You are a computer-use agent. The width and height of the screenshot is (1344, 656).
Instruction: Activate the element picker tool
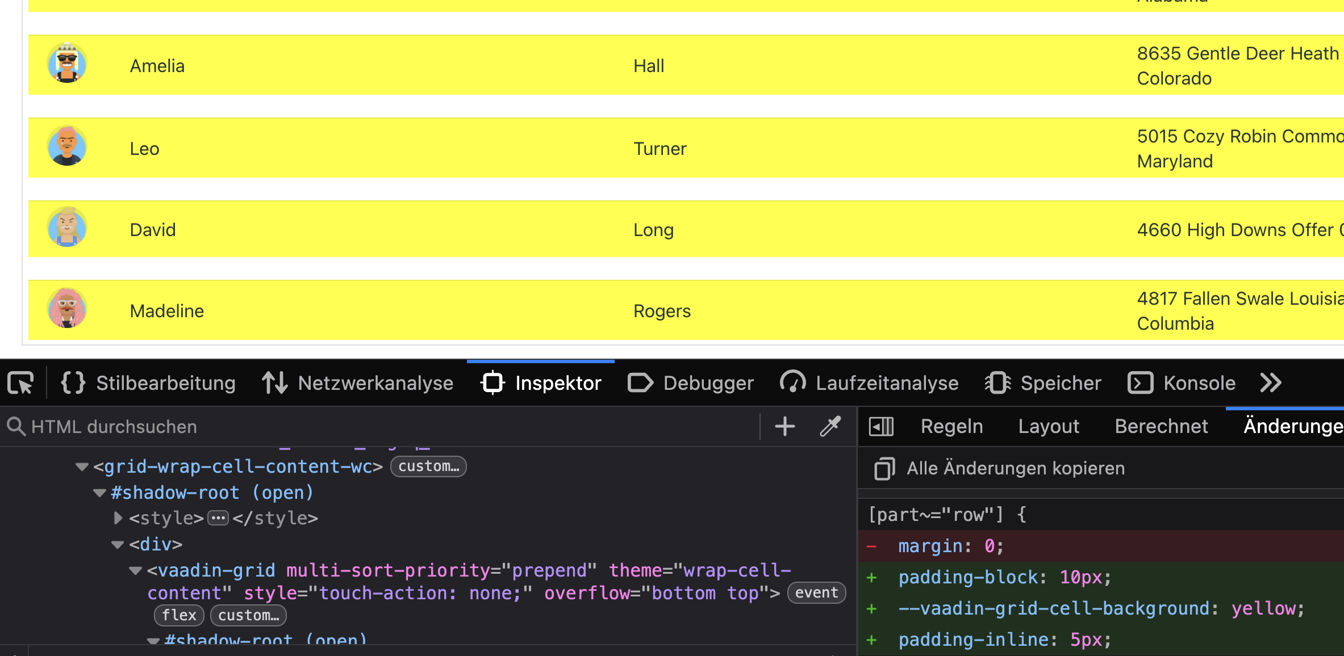point(21,383)
